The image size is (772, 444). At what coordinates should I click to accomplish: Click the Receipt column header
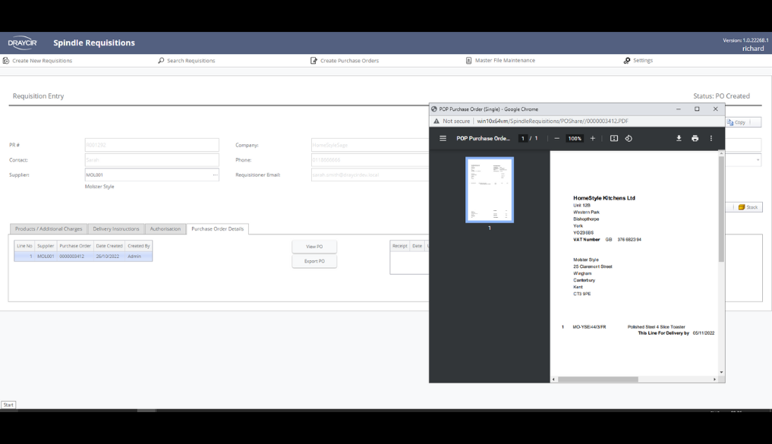pyautogui.click(x=400, y=246)
